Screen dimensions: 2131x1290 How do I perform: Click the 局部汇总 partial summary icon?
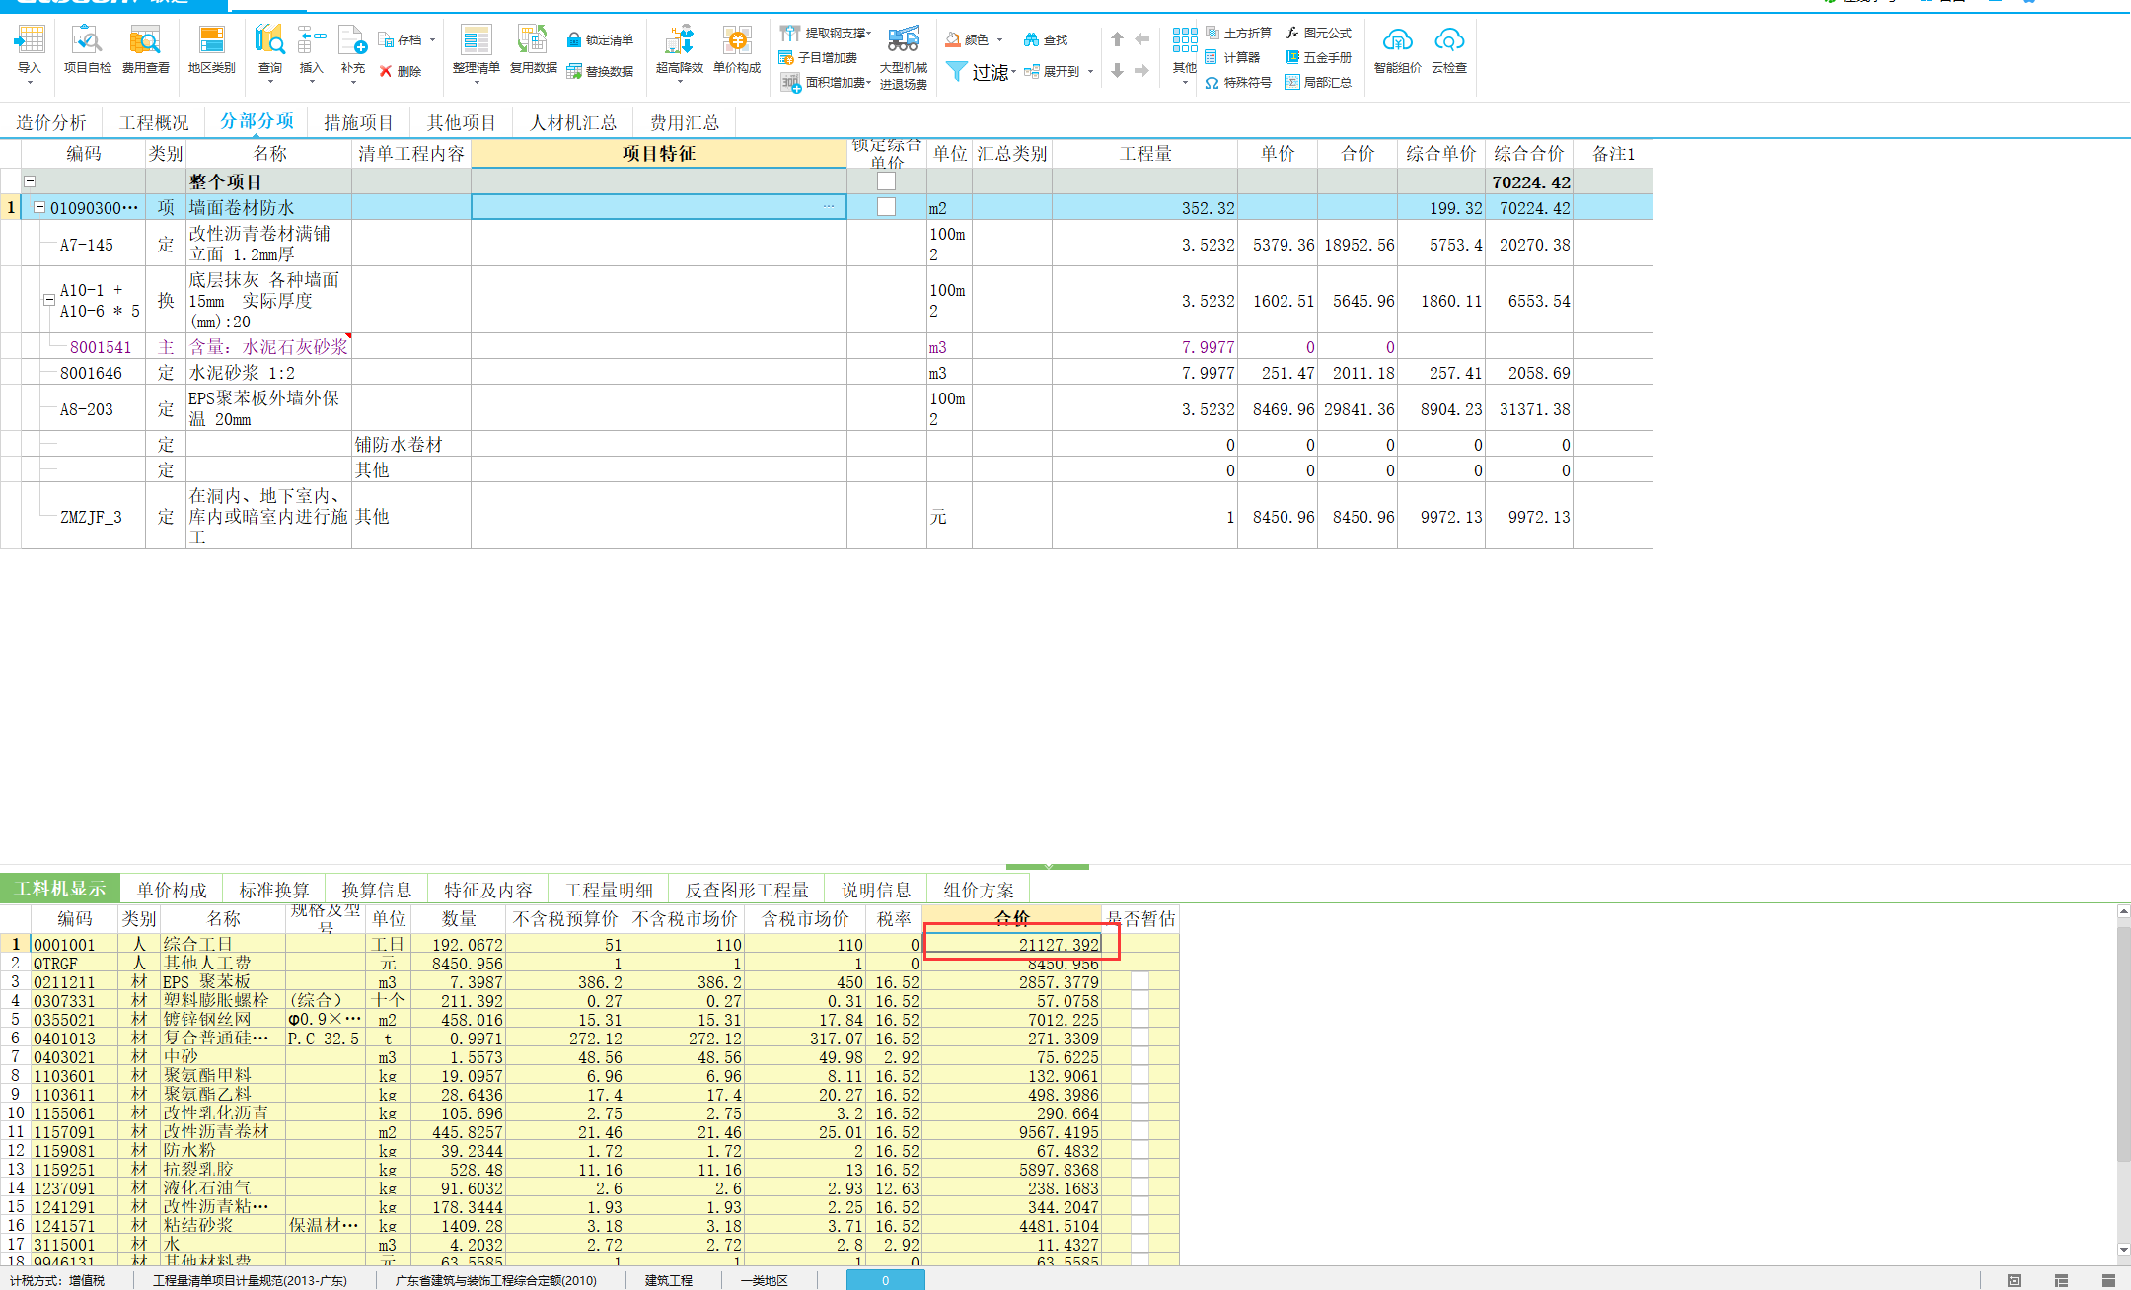(x=1292, y=82)
